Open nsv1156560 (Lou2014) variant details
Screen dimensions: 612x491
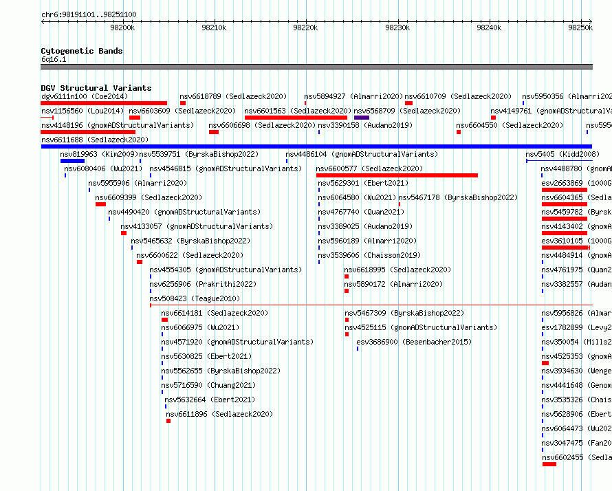83,111
